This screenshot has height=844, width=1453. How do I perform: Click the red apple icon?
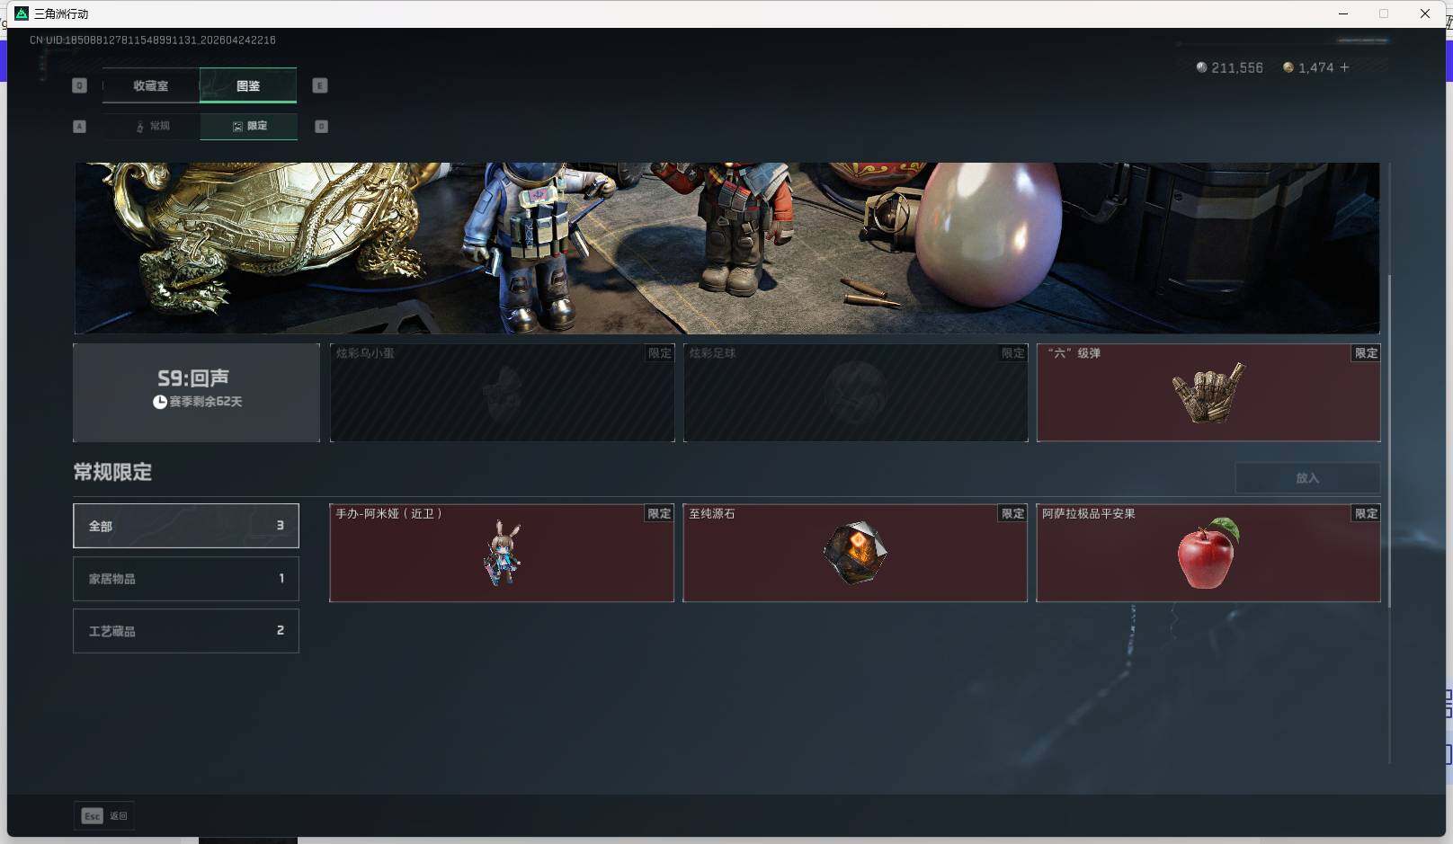tap(1208, 554)
